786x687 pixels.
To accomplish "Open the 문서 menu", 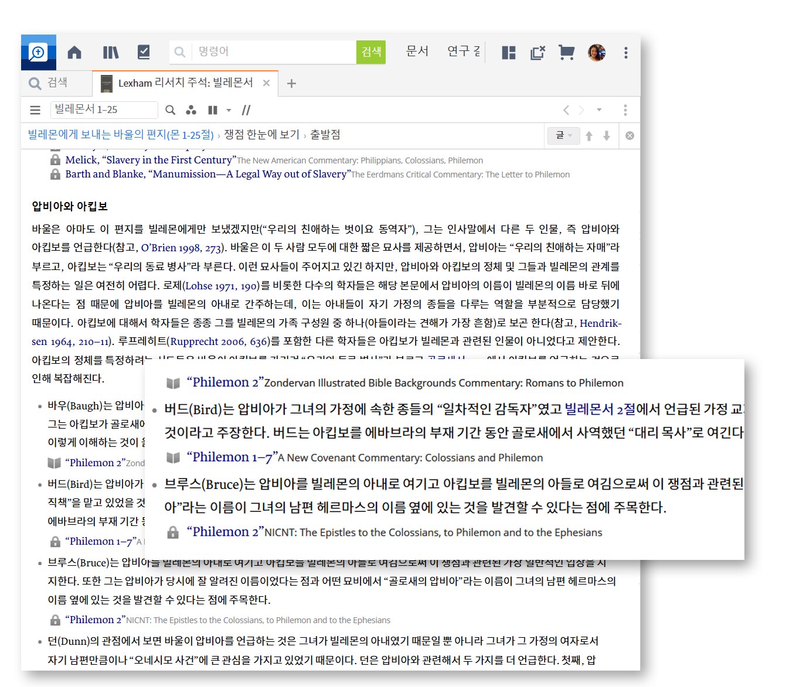I will click(417, 52).
